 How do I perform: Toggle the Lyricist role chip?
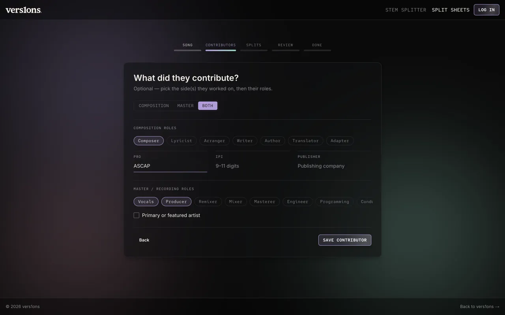point(181,141)
